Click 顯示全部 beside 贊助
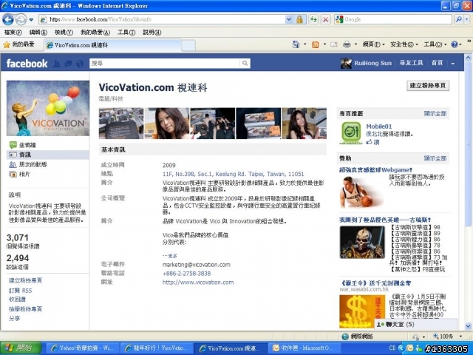The width and height of the screenshot is (473, 355). [435, 158]
